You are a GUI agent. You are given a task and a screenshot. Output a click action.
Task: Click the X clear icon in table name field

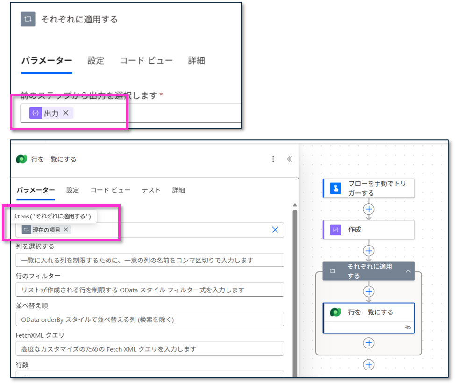275,230
